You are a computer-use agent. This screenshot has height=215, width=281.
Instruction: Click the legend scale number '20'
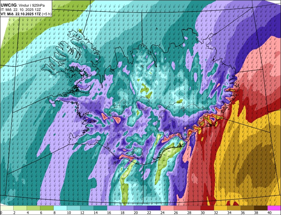pos(135,213)
